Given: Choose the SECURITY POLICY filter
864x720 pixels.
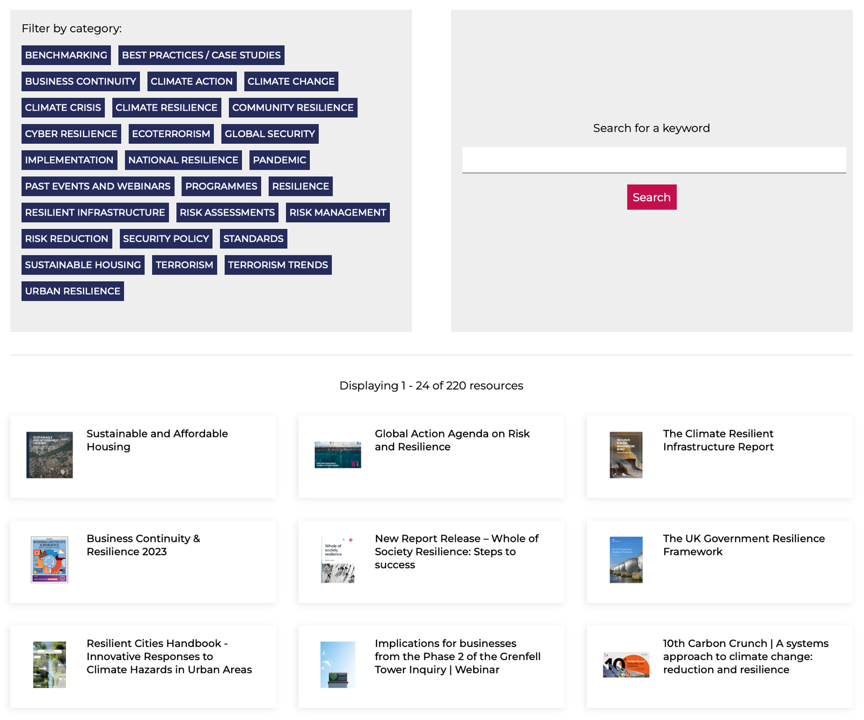Looking at the screenshot, I should click(x=166, y=238).
